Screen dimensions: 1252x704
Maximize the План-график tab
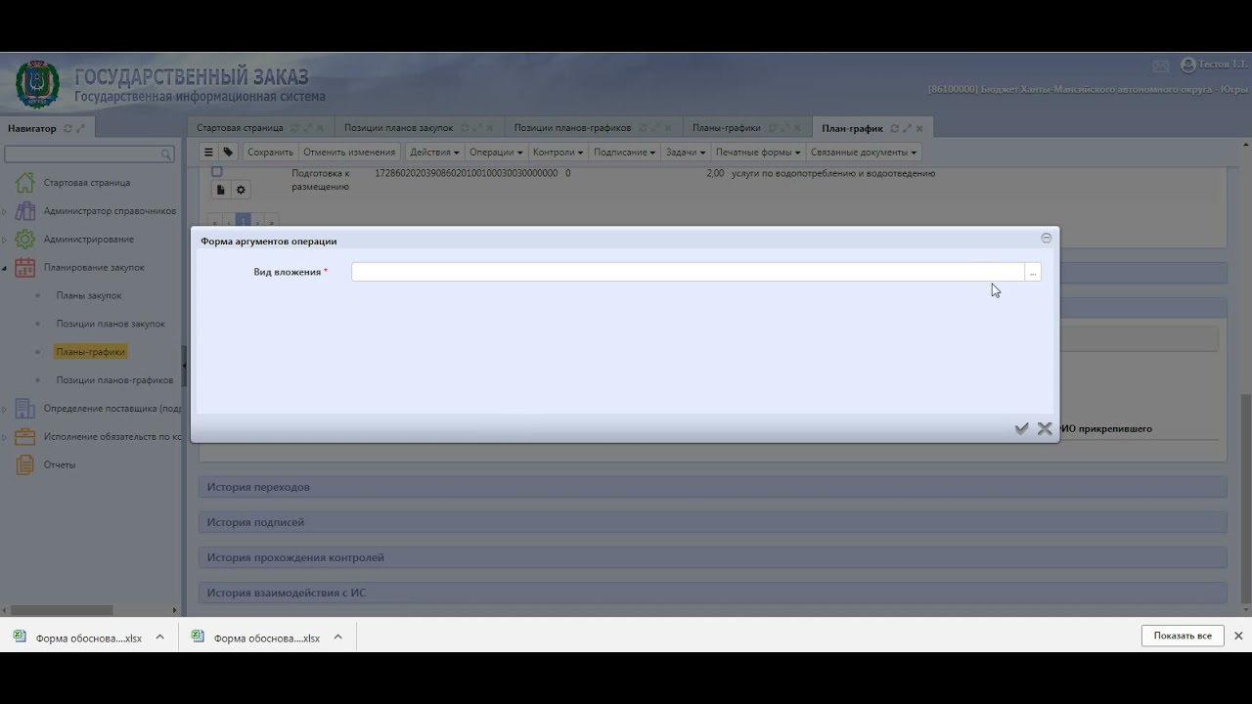907,128
